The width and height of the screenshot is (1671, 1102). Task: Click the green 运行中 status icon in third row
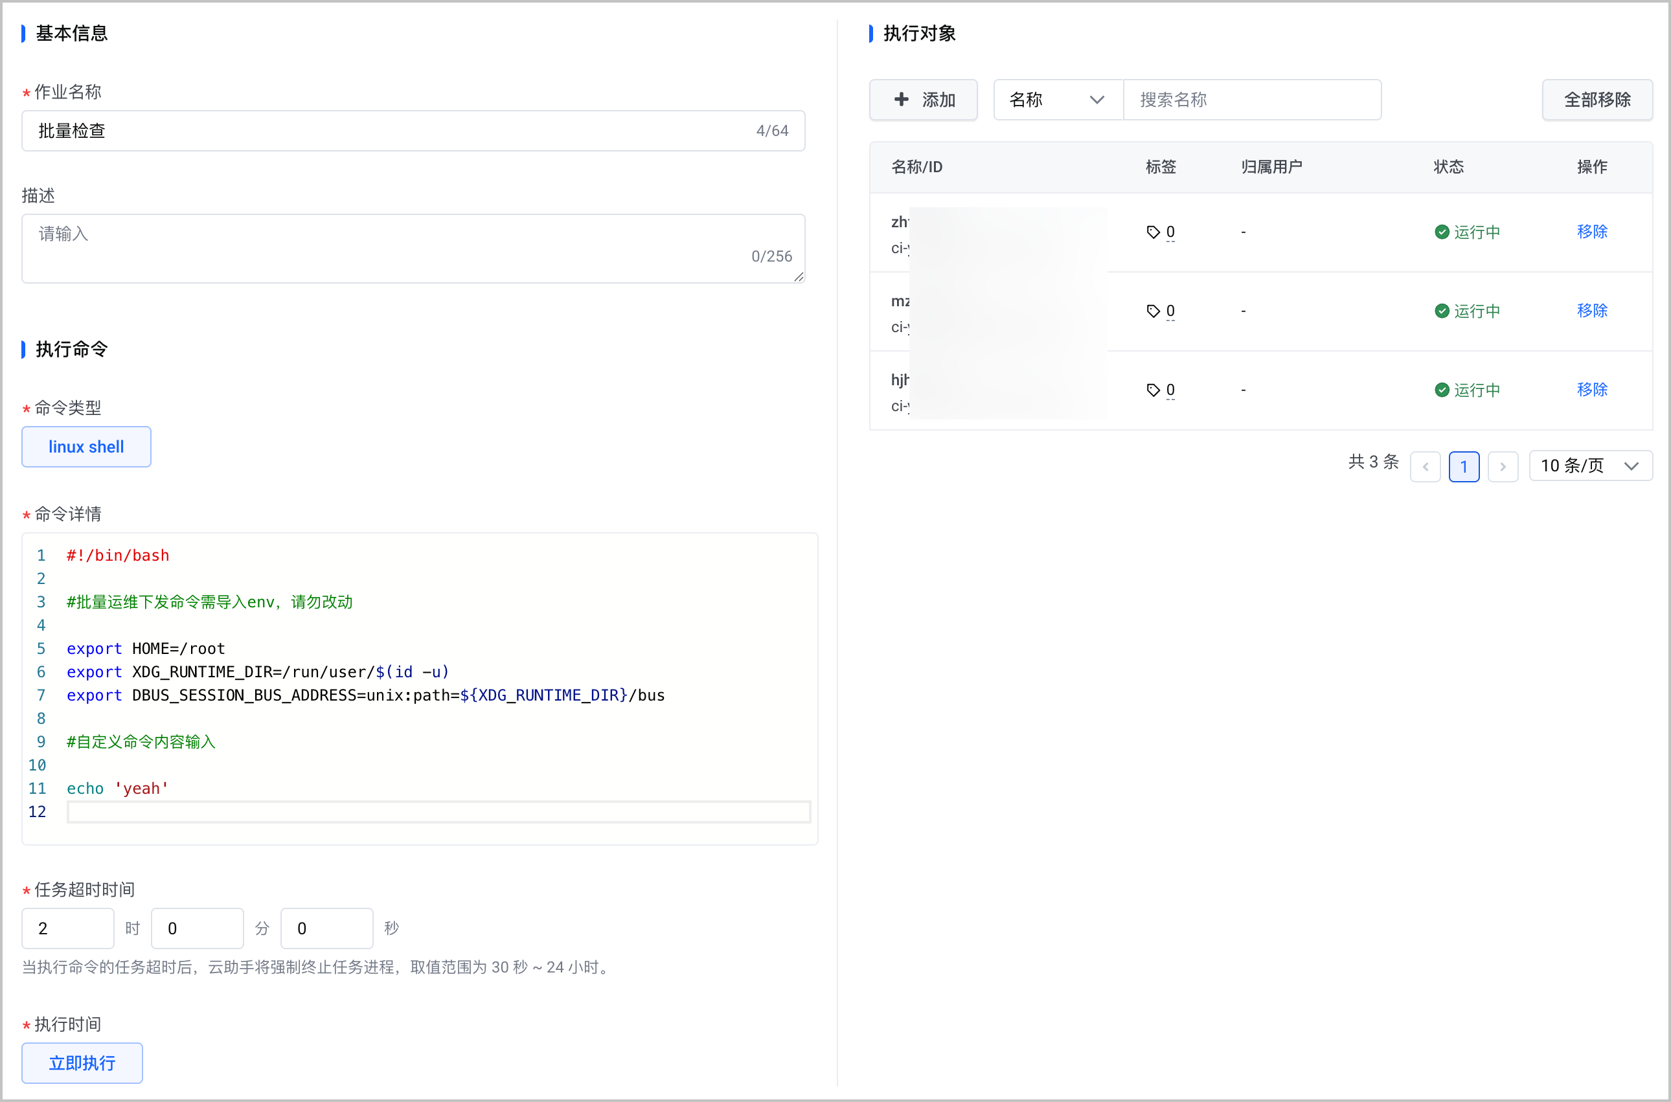point(1442,389)
